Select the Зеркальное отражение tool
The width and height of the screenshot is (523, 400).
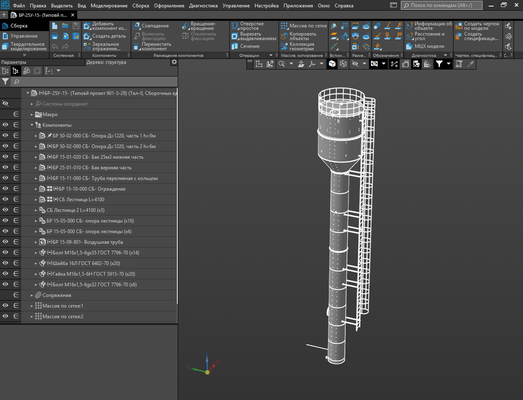click(102, 46)
